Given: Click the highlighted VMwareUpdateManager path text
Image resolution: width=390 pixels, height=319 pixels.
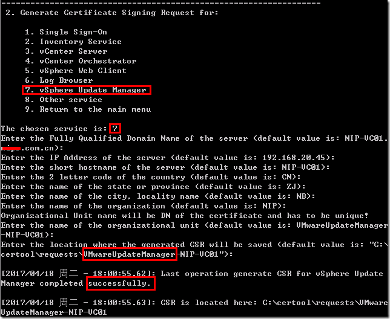Looking at the screenshot, I should pos(130,254).
